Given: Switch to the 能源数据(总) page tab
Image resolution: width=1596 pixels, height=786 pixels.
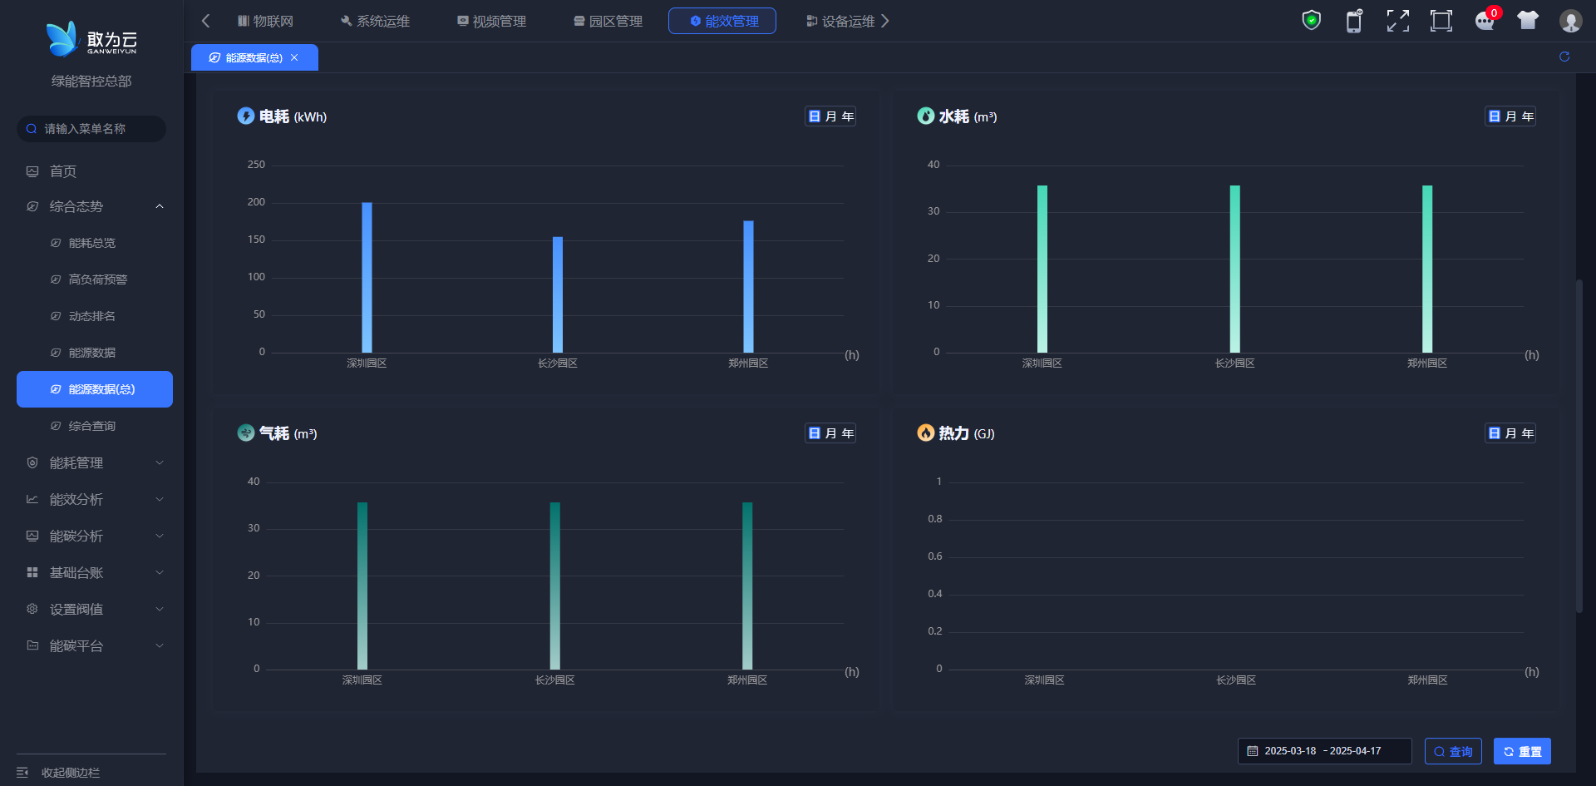Looking at the screenshot, I should coord(254,57).
